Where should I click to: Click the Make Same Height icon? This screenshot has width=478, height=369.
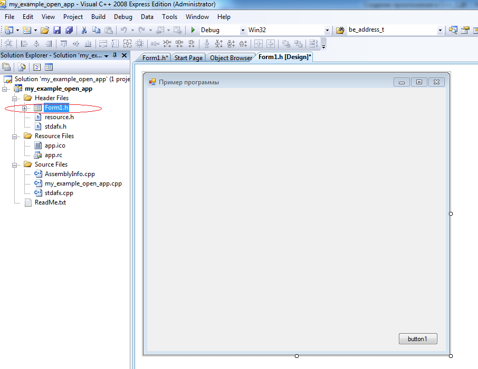pyautogui.click(x=115, y=44)
